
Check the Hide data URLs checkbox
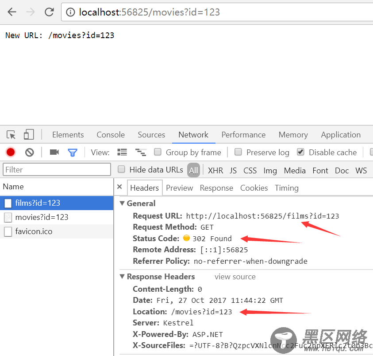click(x=121, y=169)
